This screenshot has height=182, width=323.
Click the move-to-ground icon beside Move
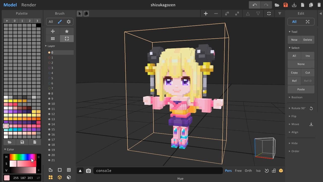coord(311,124)
